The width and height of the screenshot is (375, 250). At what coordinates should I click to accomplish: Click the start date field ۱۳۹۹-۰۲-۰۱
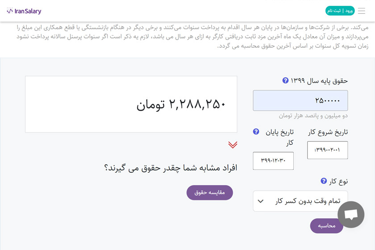point(327,150)
